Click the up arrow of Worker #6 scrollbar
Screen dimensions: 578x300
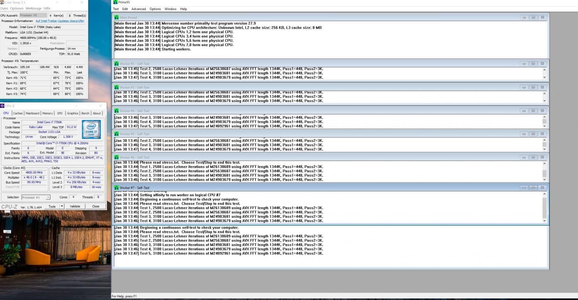pyautogui.click(x=545, y=163)
